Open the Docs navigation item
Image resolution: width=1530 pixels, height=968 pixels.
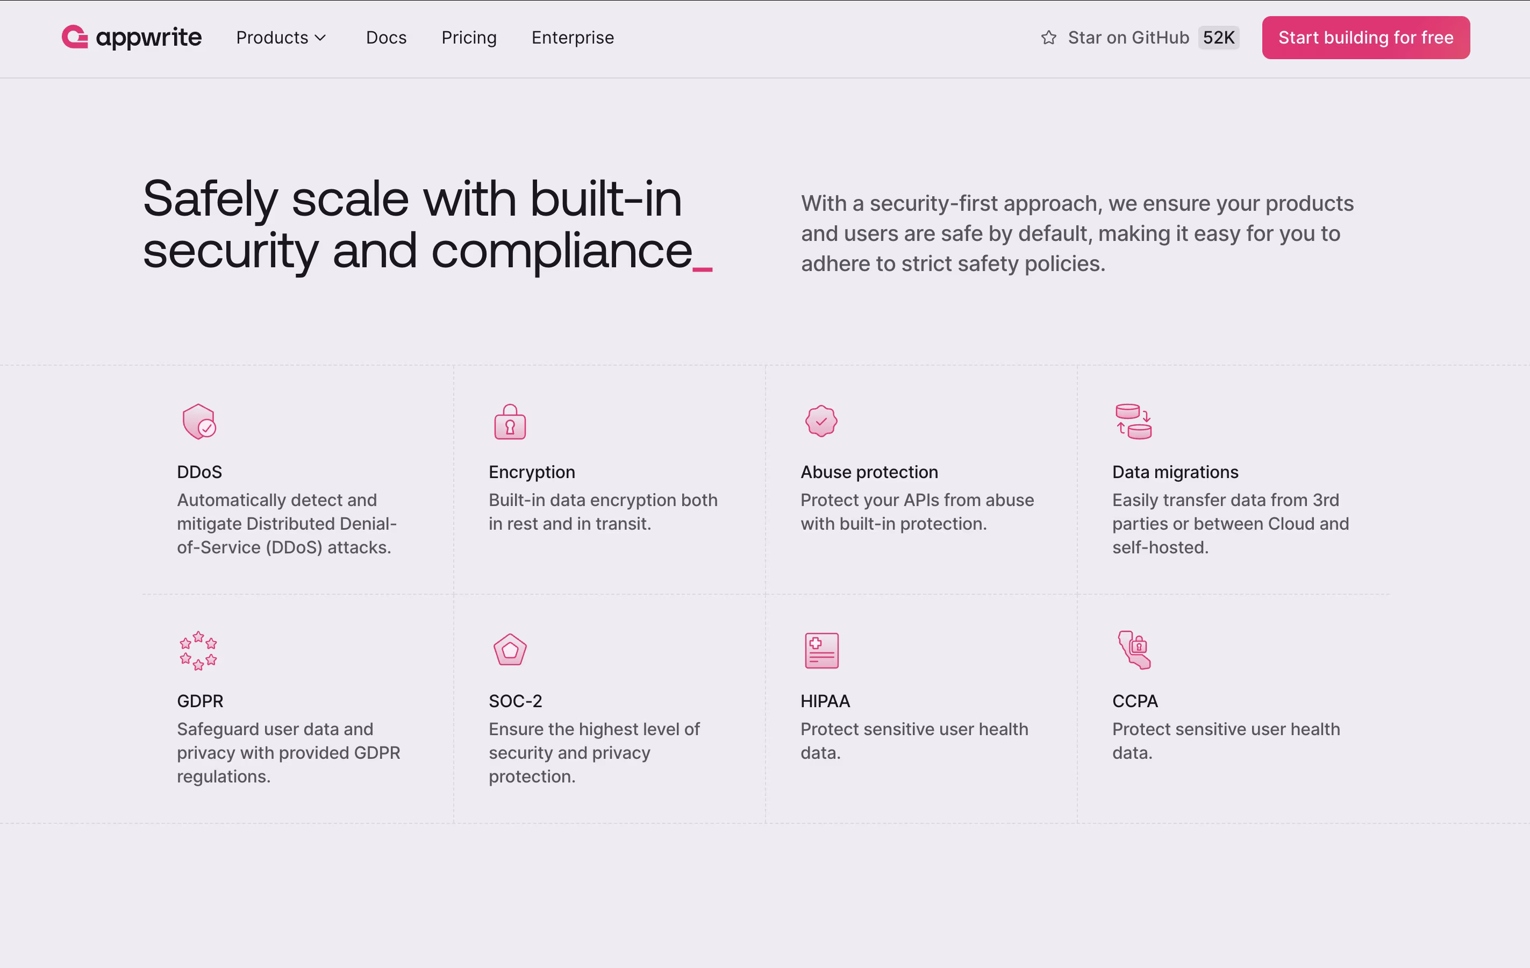pos(387,38)
